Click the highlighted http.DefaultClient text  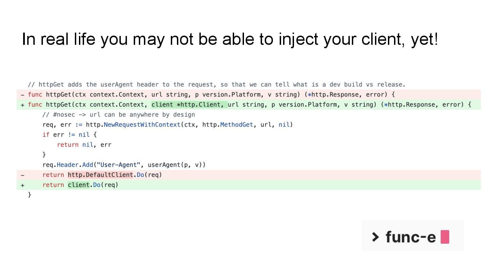[100, 175]
